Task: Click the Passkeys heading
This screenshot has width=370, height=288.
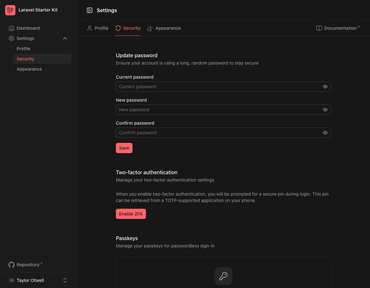Action: [x=127, y=238]
